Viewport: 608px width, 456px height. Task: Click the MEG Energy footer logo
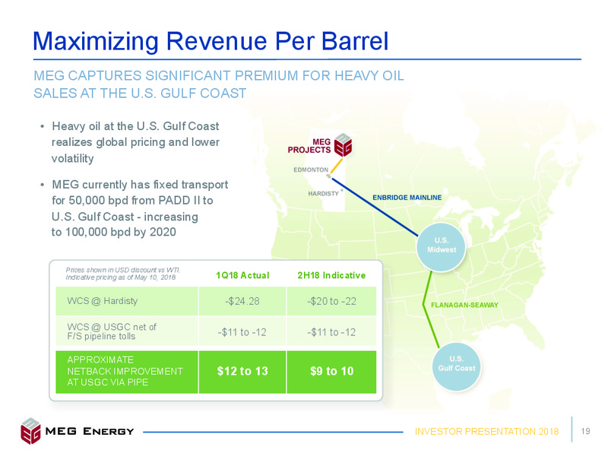pyautogui.click(x=30, y=431)
